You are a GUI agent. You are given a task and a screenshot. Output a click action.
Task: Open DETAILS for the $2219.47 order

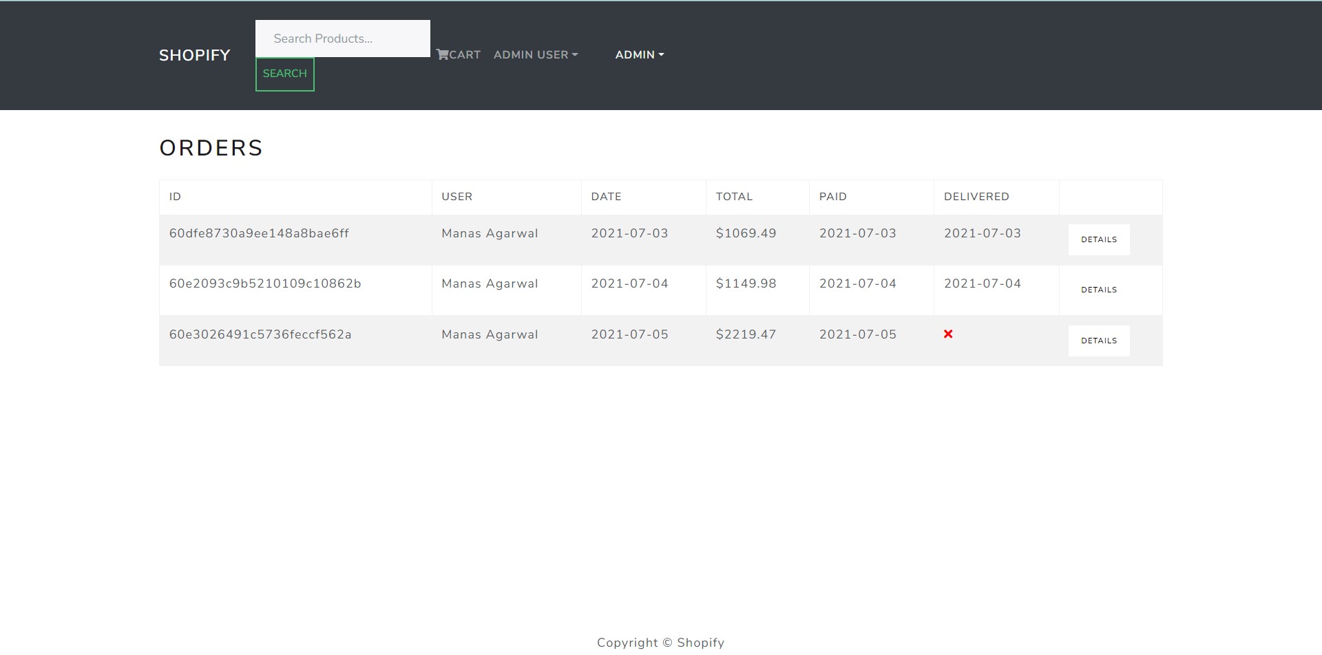click(1098, 340)
